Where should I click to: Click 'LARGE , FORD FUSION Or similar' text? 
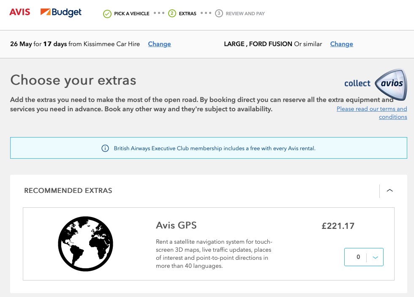click(x=273, y=44)
